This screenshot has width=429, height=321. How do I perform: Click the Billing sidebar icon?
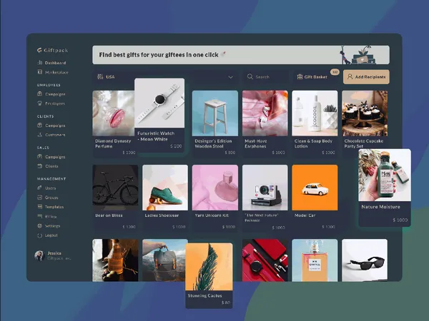click(39, 216)
